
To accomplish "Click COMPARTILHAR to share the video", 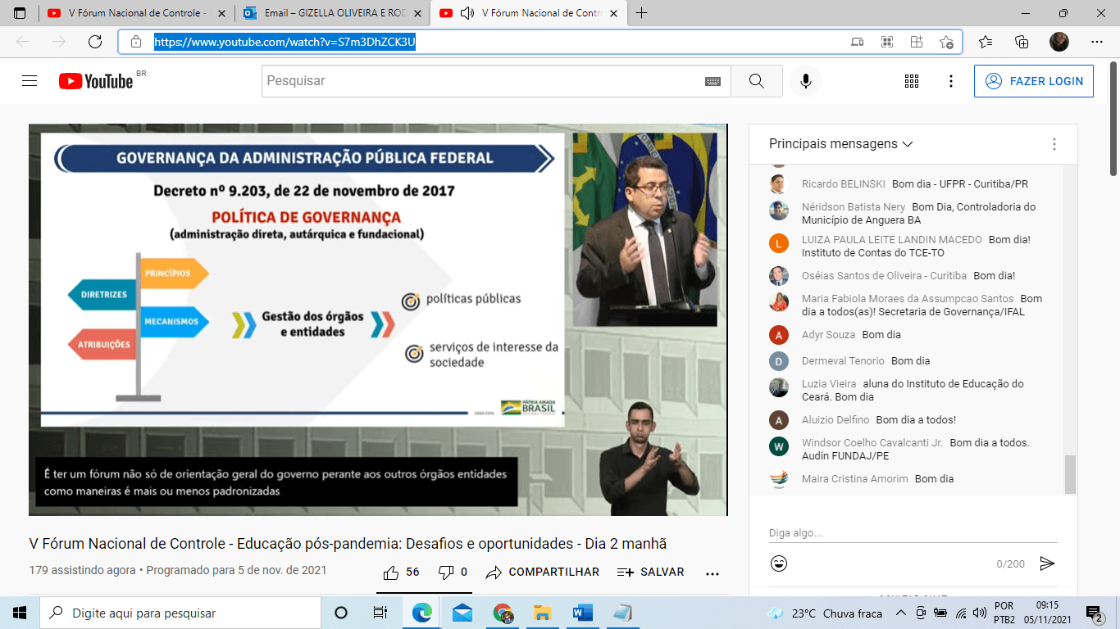I will [x=543, y=572].
